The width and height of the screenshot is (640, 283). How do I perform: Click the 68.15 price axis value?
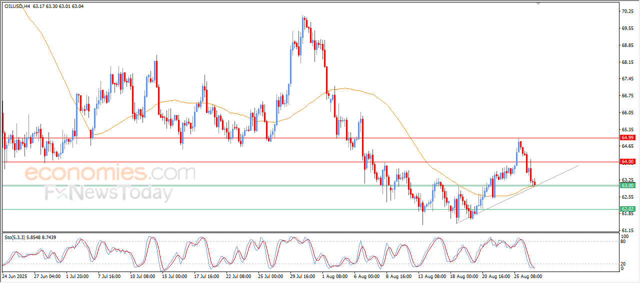(627, 62)
